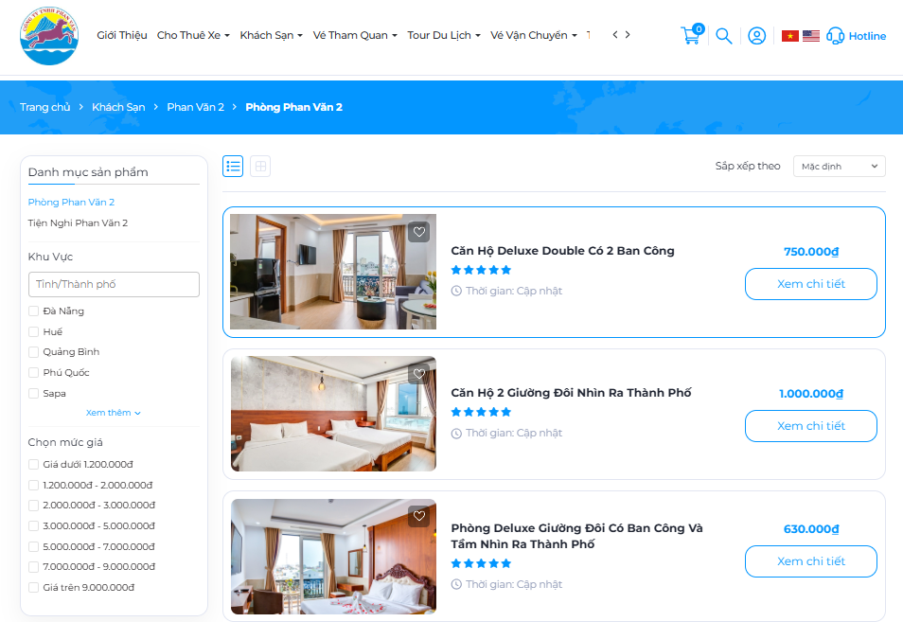Viewport: 903px width, 622px height.
Task: Go to Phan Văn 2 breadcrumb
Action: (x=195, y=107)
